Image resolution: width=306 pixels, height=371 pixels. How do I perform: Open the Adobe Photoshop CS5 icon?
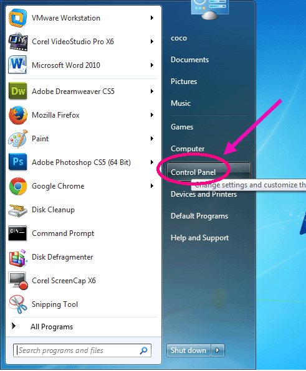coord(18,162)
